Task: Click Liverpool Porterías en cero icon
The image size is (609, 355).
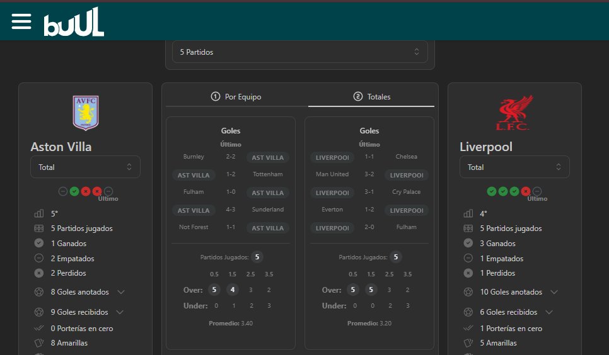Action: [x=468, y=328]
